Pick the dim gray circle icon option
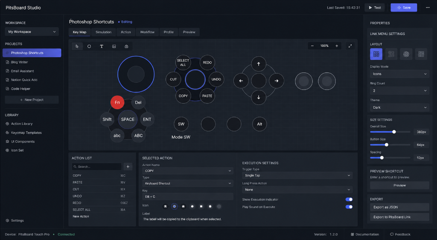 (x=219, y=206)
